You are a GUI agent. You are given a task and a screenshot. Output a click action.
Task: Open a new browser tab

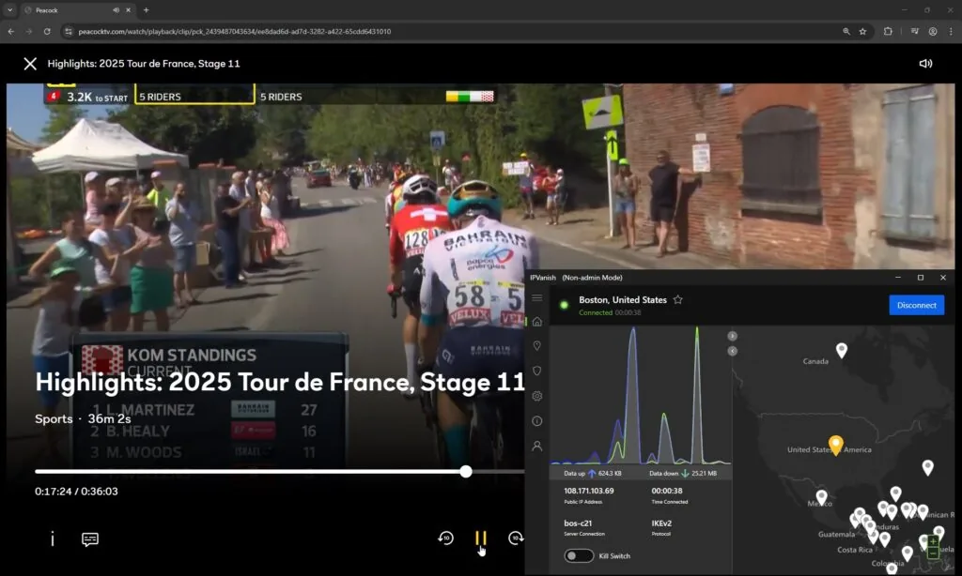point(146,10)
